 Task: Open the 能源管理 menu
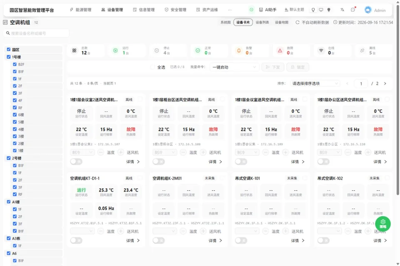point(80,10)
